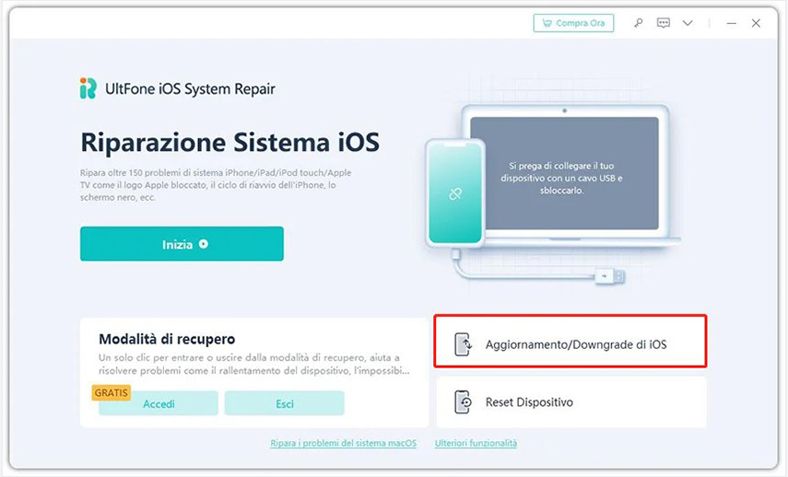Open Ripara i problemi del sistema macOS link

point(343,443)
